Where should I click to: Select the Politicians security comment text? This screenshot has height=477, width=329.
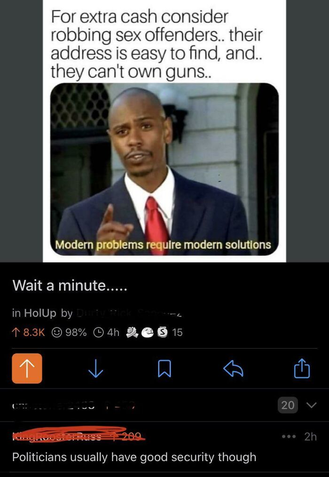pos(134,457)
